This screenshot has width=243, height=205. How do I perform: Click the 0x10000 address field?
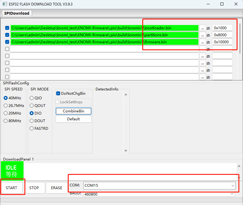pos(222,42)
